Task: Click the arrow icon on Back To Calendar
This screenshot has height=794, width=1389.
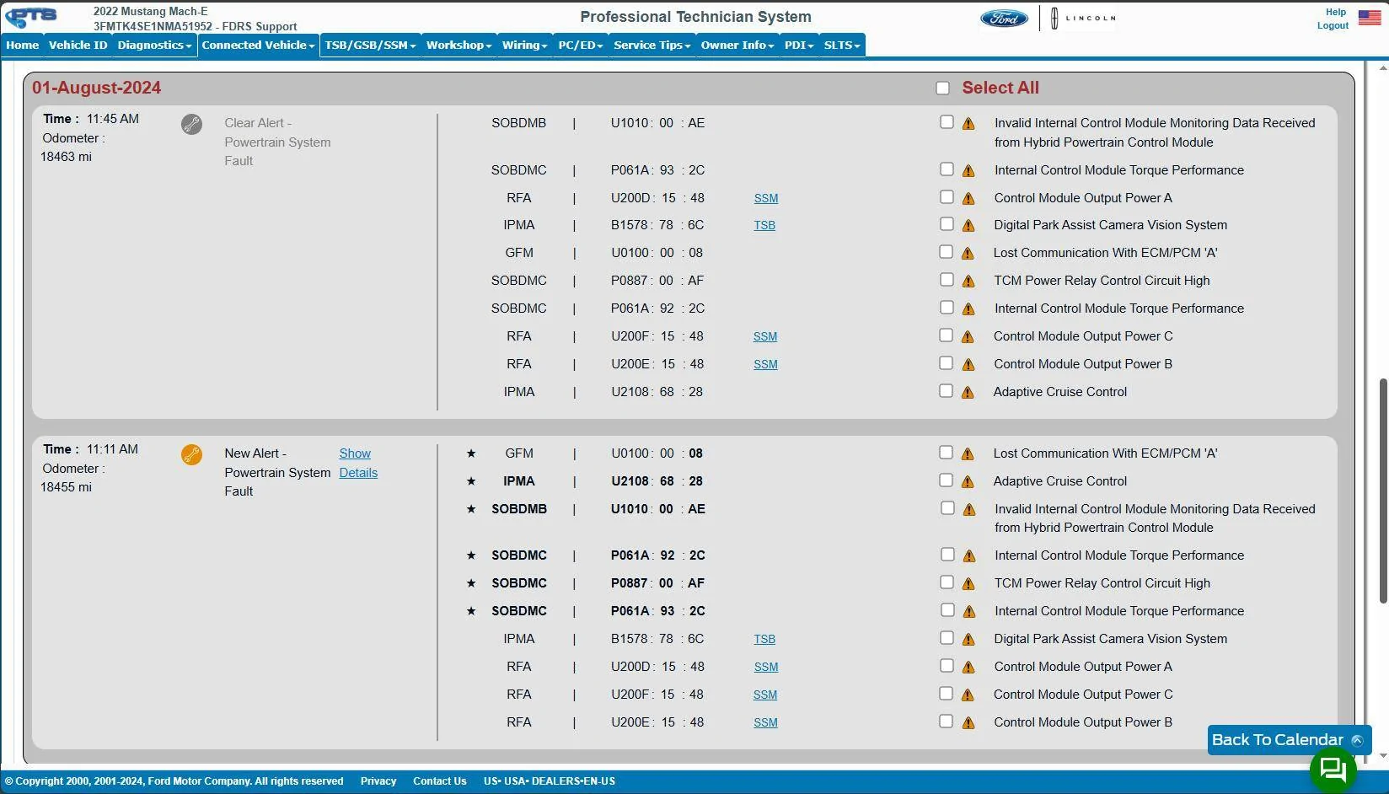Action: pyautogui.click(x=1357, y=740)
